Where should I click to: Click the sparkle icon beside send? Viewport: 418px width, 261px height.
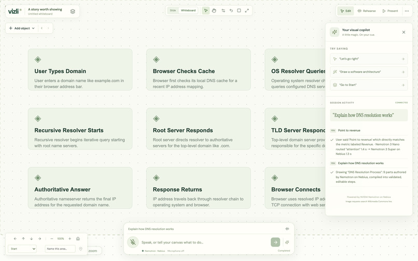tap(287, 242)
